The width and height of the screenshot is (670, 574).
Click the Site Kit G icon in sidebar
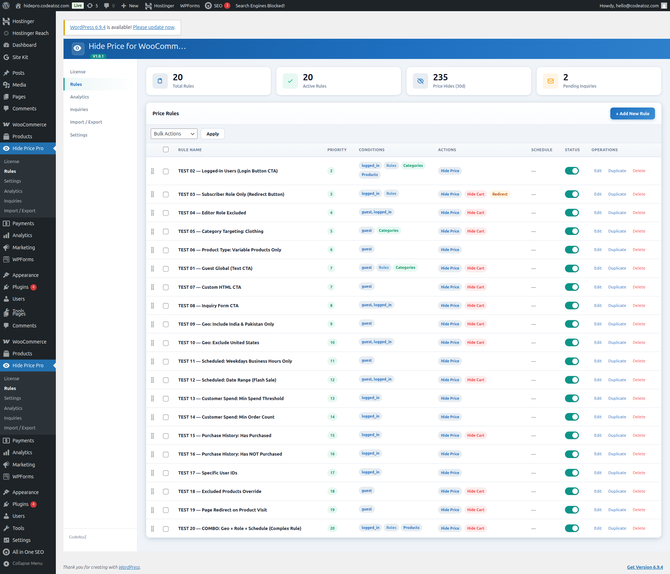coord(6,57)
